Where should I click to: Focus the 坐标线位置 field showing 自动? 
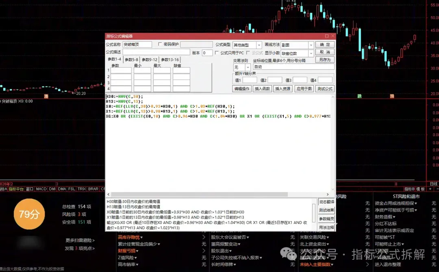(293, 67)
